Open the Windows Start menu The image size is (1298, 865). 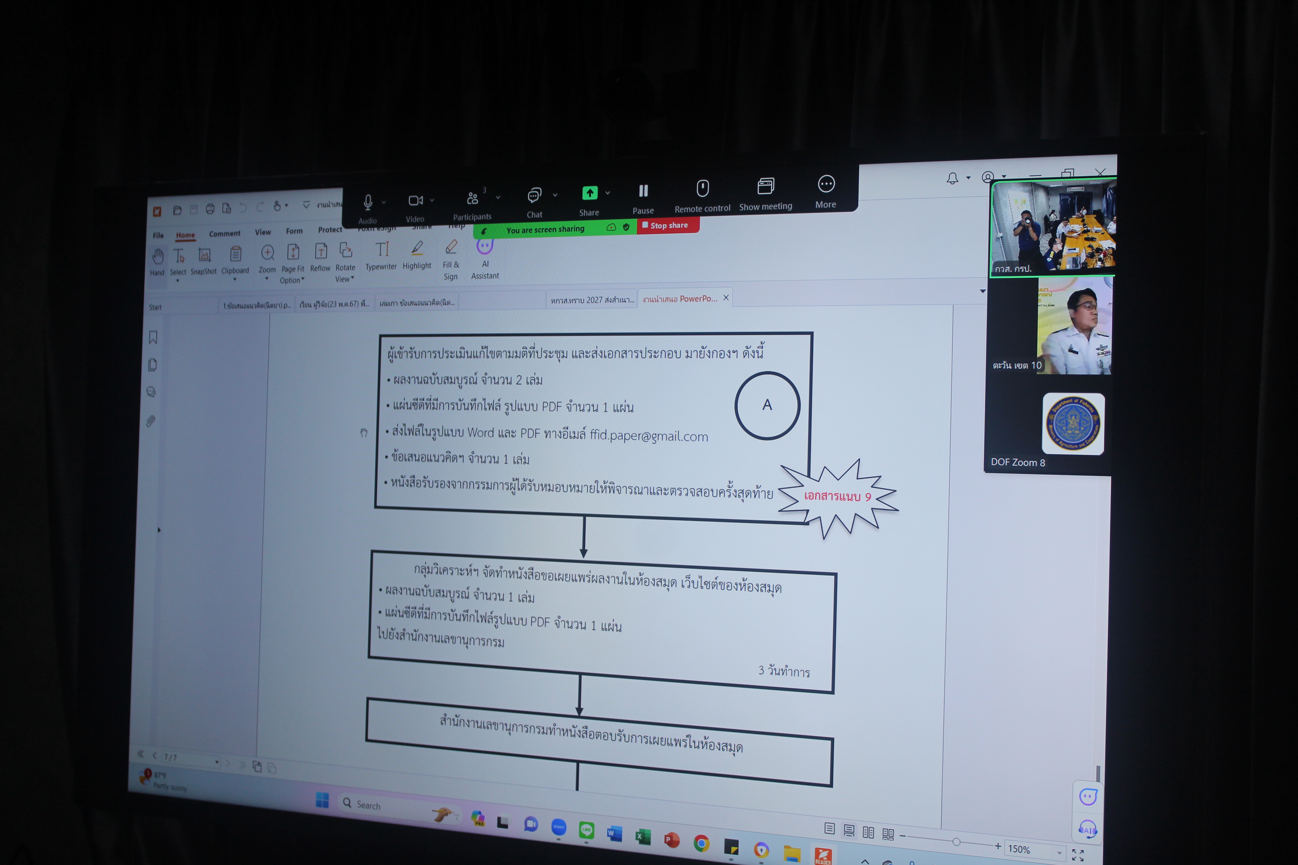tap(322, 799)
